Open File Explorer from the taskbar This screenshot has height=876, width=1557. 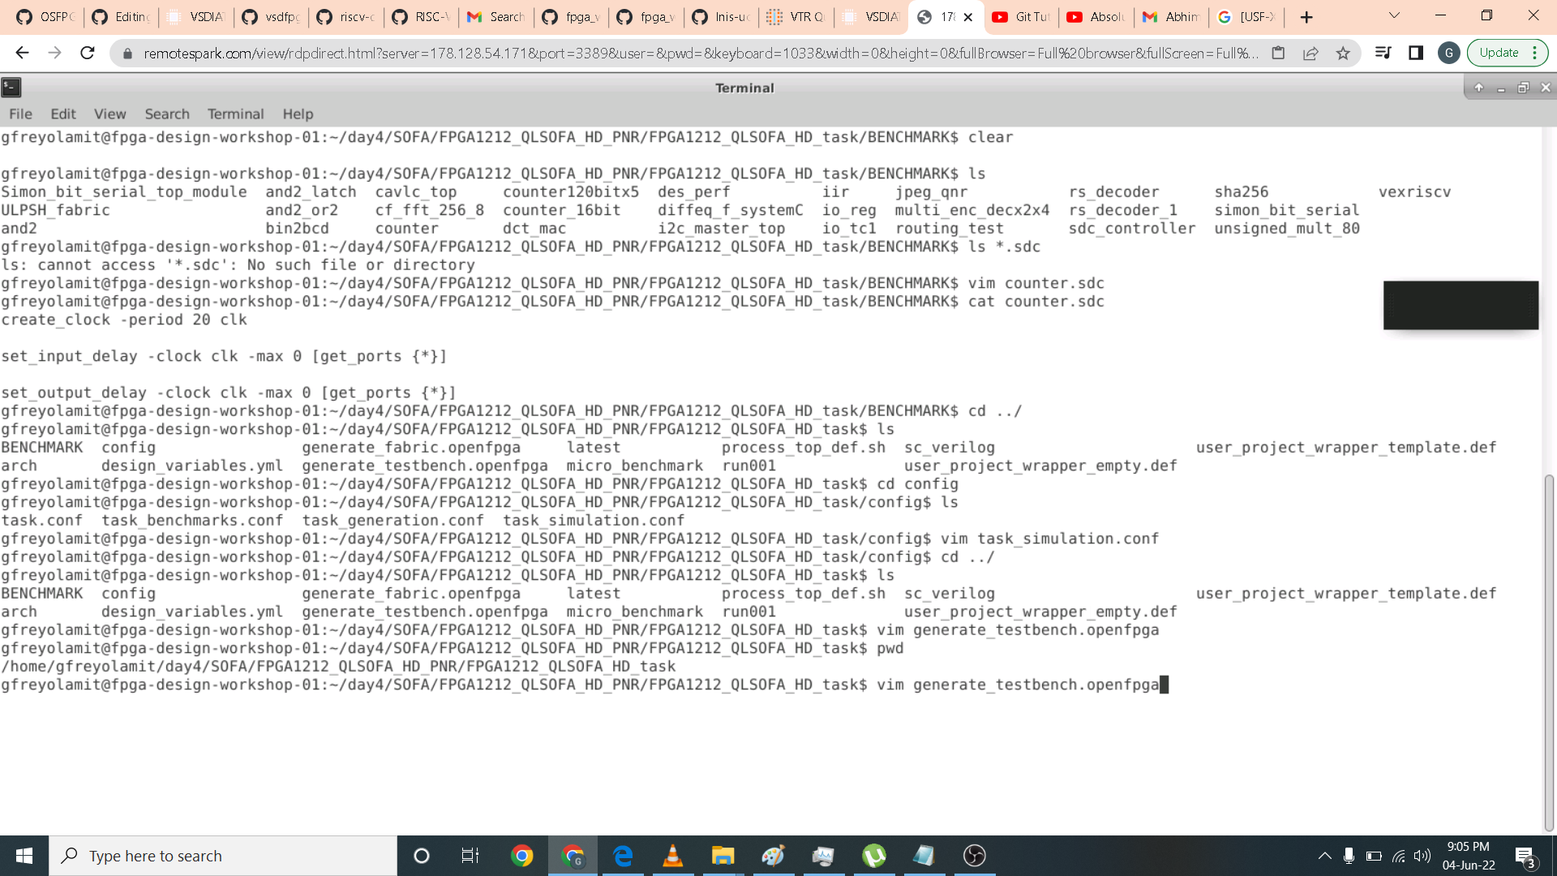pyautogui.click(x=723, y=856)
